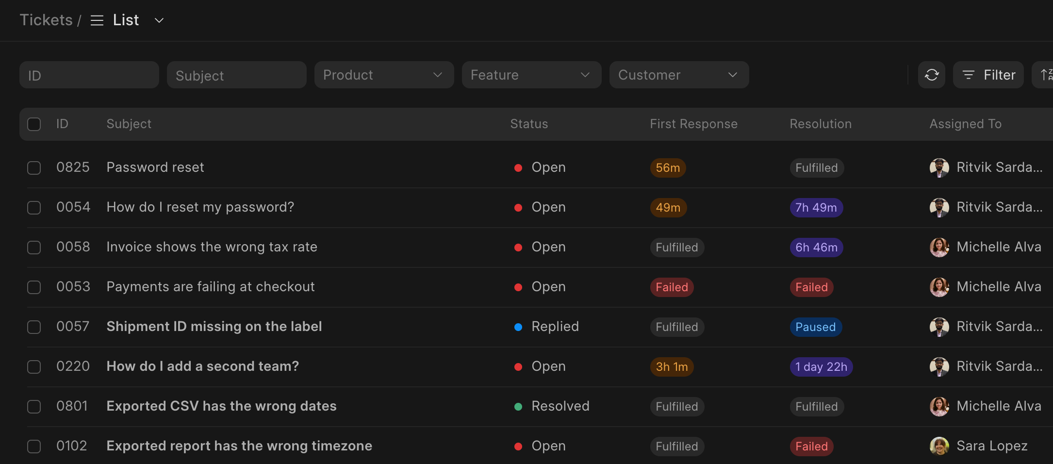This screenshot has width=1053, height=464.
Task: Tick checkbox for ticket 0058
Action: [34, 248]
